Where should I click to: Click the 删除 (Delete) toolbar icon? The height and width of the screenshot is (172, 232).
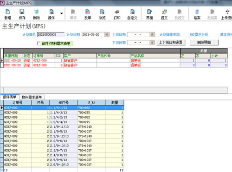37,14
